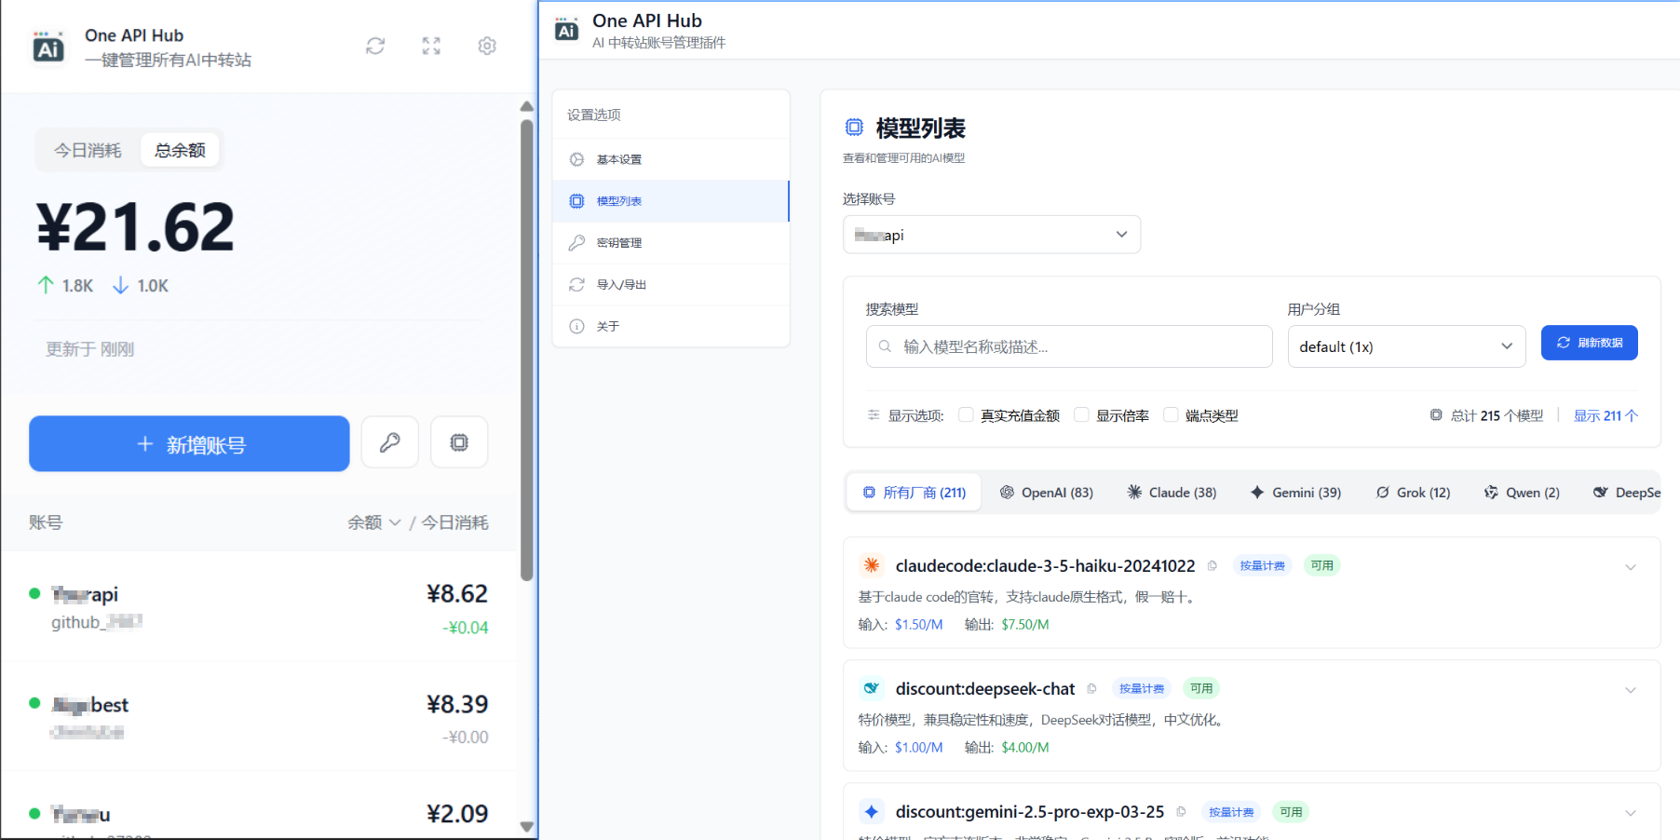1680x840 pixels.
Task: Open 基本设置 in settings sidebar
Action: point(671,159)
